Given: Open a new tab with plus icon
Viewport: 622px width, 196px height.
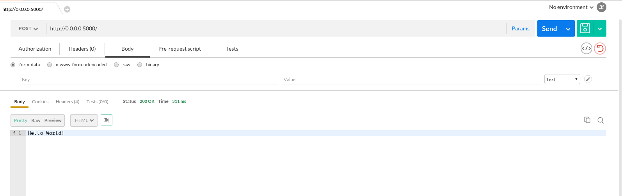Looking at the screenshot, I should pos(67,9).
